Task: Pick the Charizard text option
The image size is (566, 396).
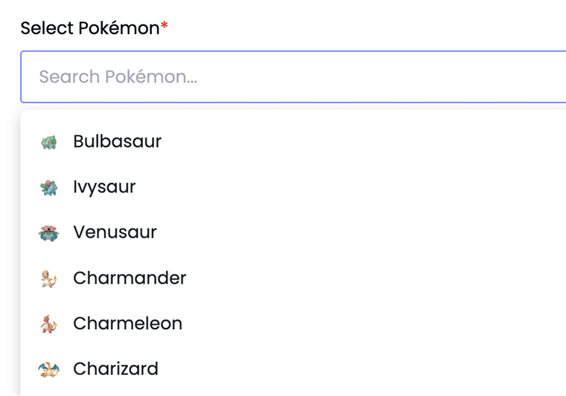Action: click(115, 369)
